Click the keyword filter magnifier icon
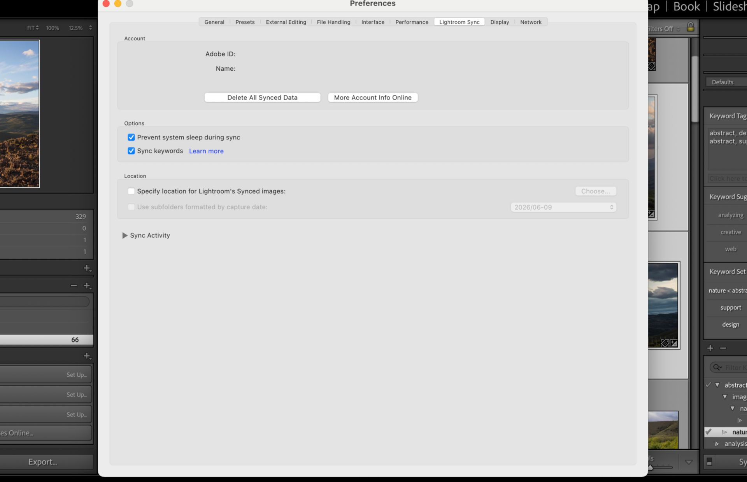 click(717, 367)
